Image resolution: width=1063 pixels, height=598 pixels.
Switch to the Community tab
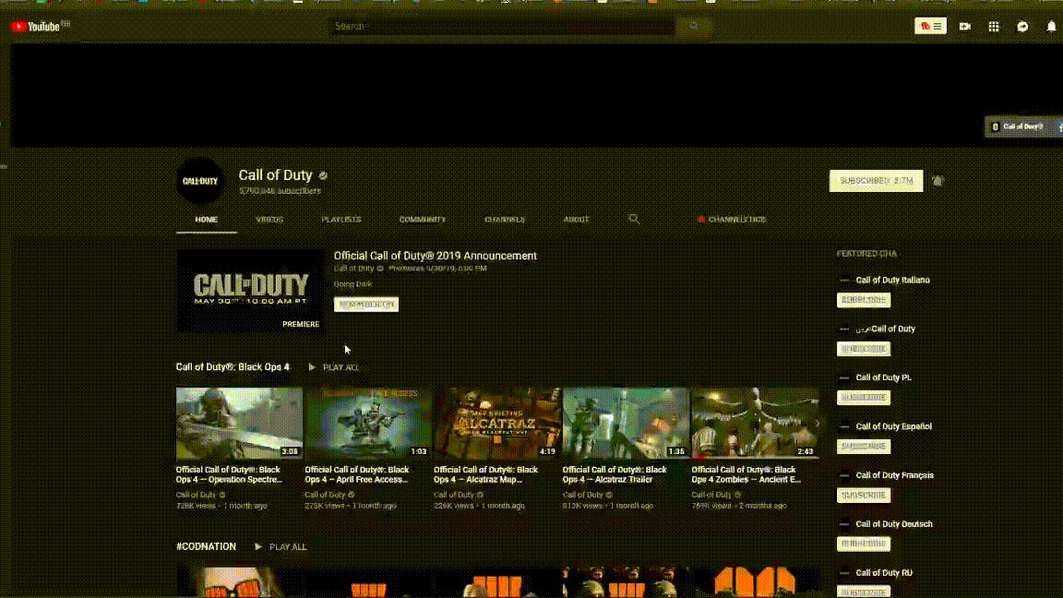[423, 220]
